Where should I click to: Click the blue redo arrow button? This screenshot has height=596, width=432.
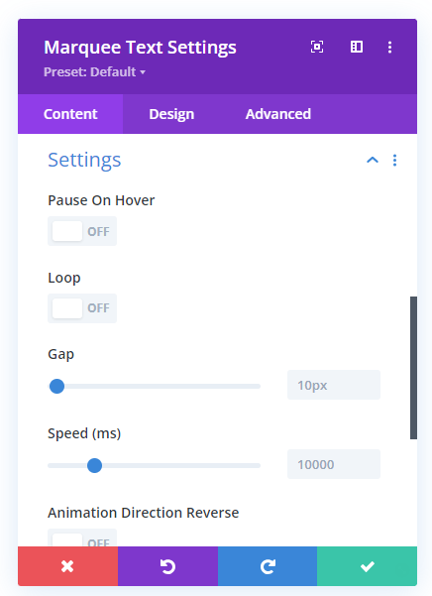(x=268, y=566)
